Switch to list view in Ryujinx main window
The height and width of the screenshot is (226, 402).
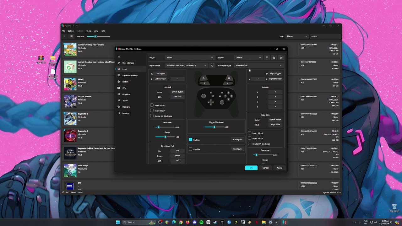(x=64, y=36)
